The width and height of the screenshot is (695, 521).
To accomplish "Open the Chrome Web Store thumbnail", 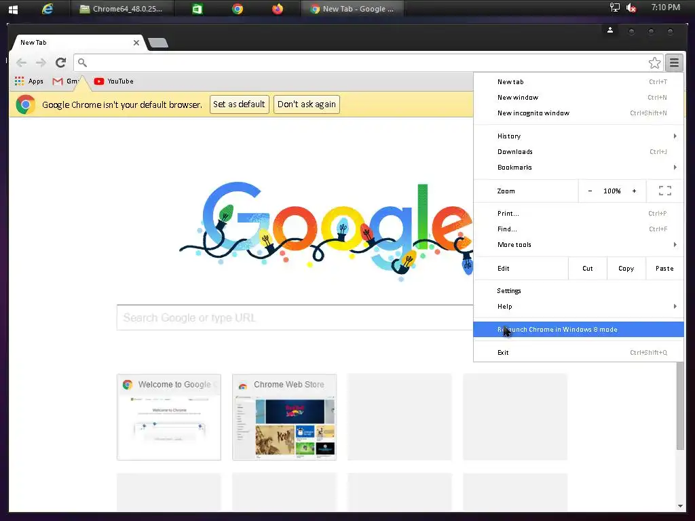I will 284,417.
